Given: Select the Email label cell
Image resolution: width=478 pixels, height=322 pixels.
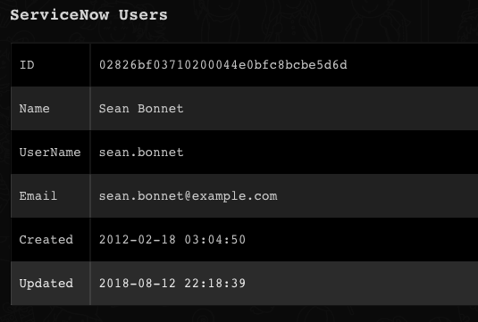Looking at the screenshot, I should tap(51, 195).
